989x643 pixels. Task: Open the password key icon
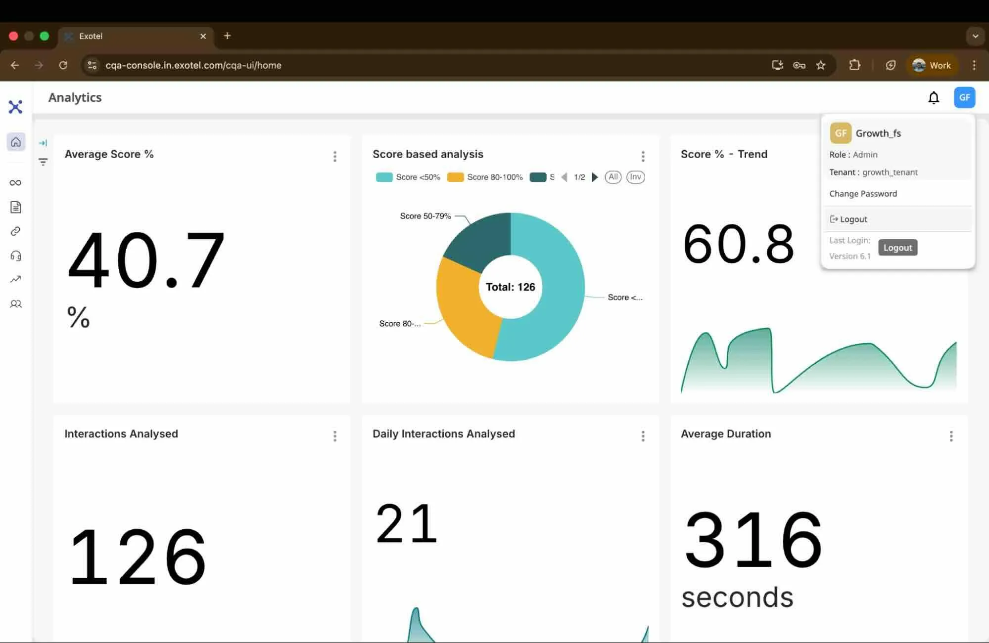799,65
